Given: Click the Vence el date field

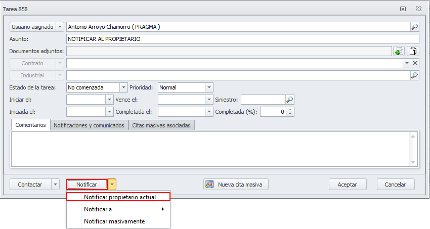Looking at the screenshot, I should point(182,100).
